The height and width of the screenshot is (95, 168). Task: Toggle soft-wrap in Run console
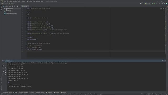(6, 68)
